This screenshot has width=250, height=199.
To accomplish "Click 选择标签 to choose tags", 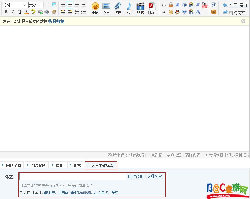I will (155, 176).
